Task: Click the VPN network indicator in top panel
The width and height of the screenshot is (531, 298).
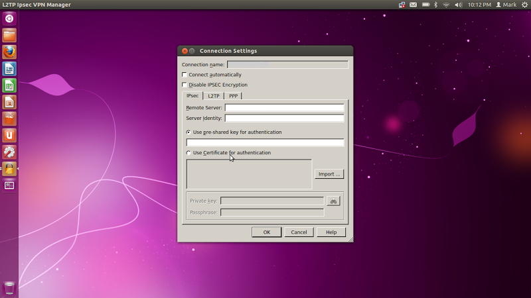Action: coord(402,5)
